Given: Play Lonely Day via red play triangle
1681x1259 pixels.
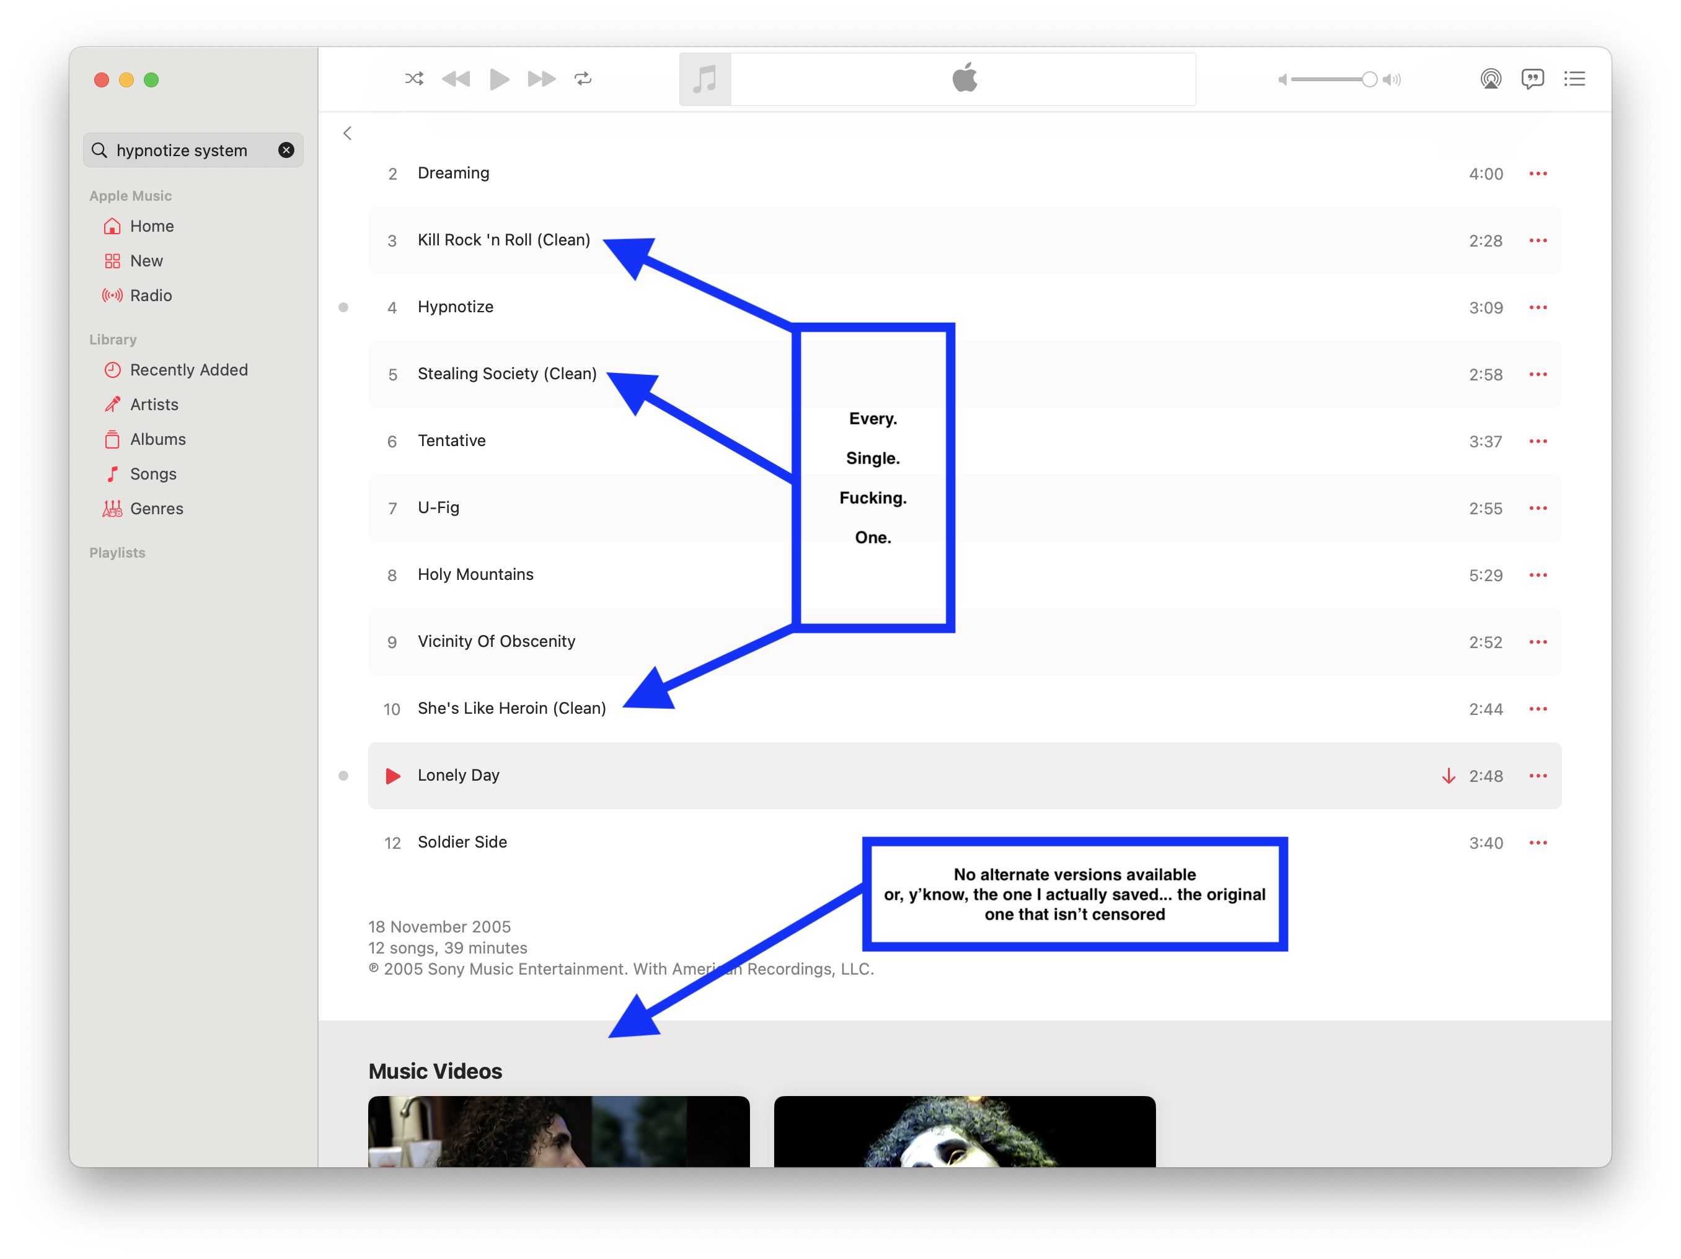Looking at the screenshot, I should click(x=393, y=776).
